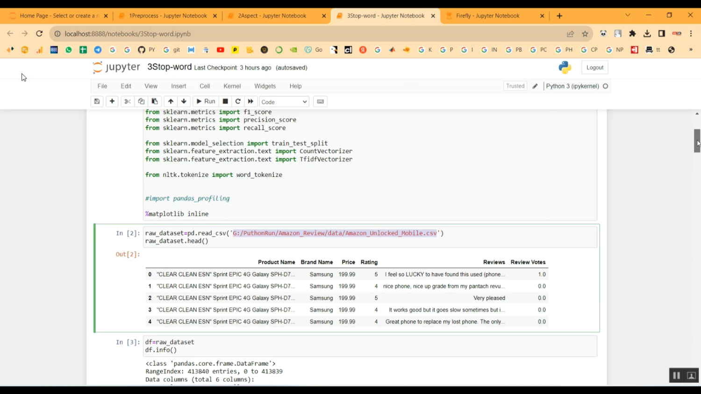Image resolution: width=701 pixels, height=394 pixels.
Task: Switch to the 2Aspect notebook tab
Action: coord(272,16)
